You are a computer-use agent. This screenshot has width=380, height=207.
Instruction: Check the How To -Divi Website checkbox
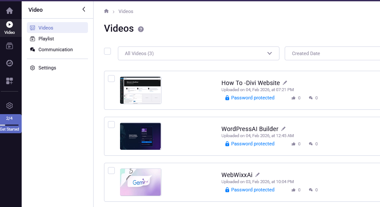[111, 79]
